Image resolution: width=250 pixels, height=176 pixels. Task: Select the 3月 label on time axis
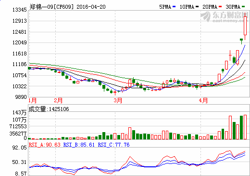click(x=118, y=101)
